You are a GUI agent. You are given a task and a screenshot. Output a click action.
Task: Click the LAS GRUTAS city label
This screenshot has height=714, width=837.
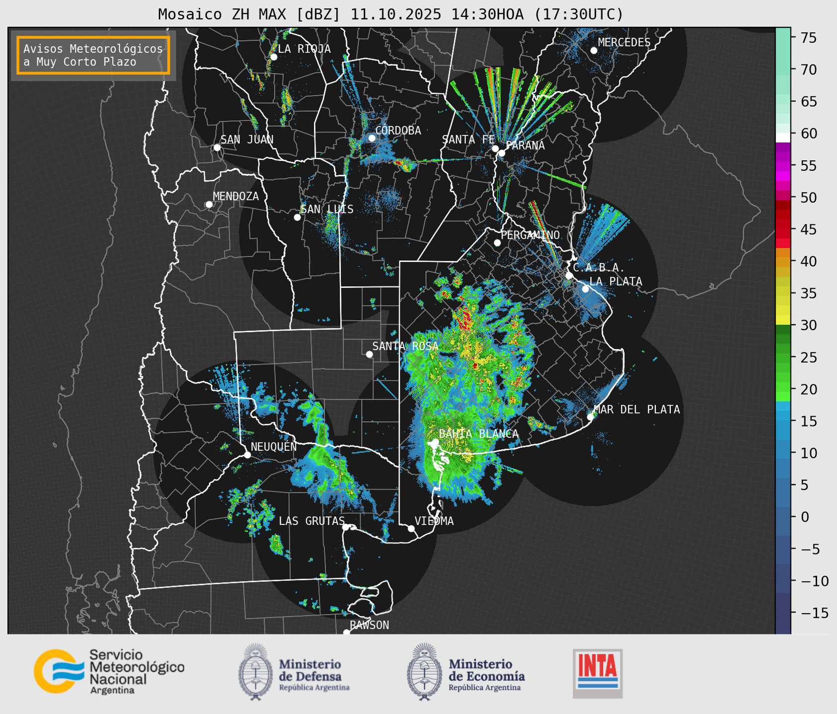(311, 521)
